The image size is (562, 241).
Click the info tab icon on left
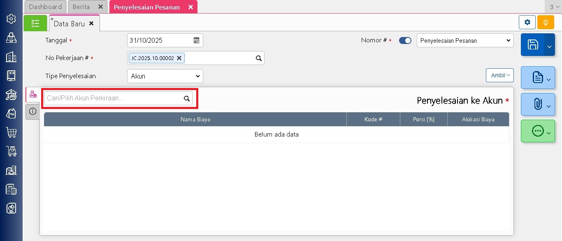pos(33,111)
